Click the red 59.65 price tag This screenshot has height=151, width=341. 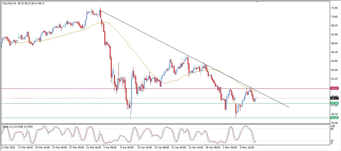pos(334,88)
